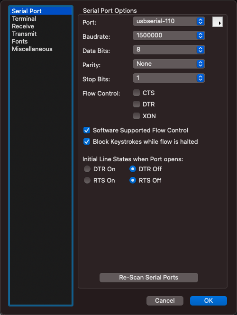Click the arrow button next to Port
This screenshot has width=237, height=315.
(x=218, y=22)
